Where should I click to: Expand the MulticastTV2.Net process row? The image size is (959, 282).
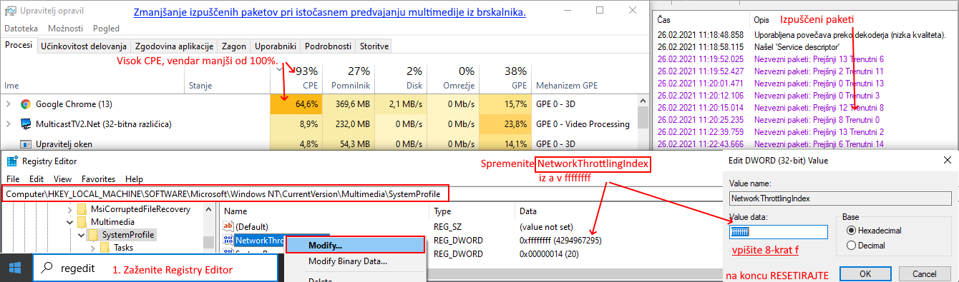pos(8,124)
